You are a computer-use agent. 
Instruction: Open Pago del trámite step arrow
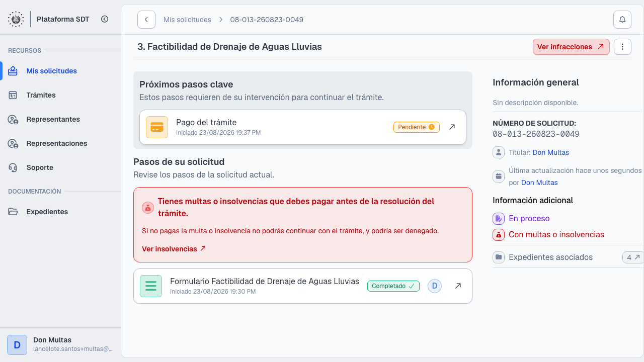tap(452, 127)
